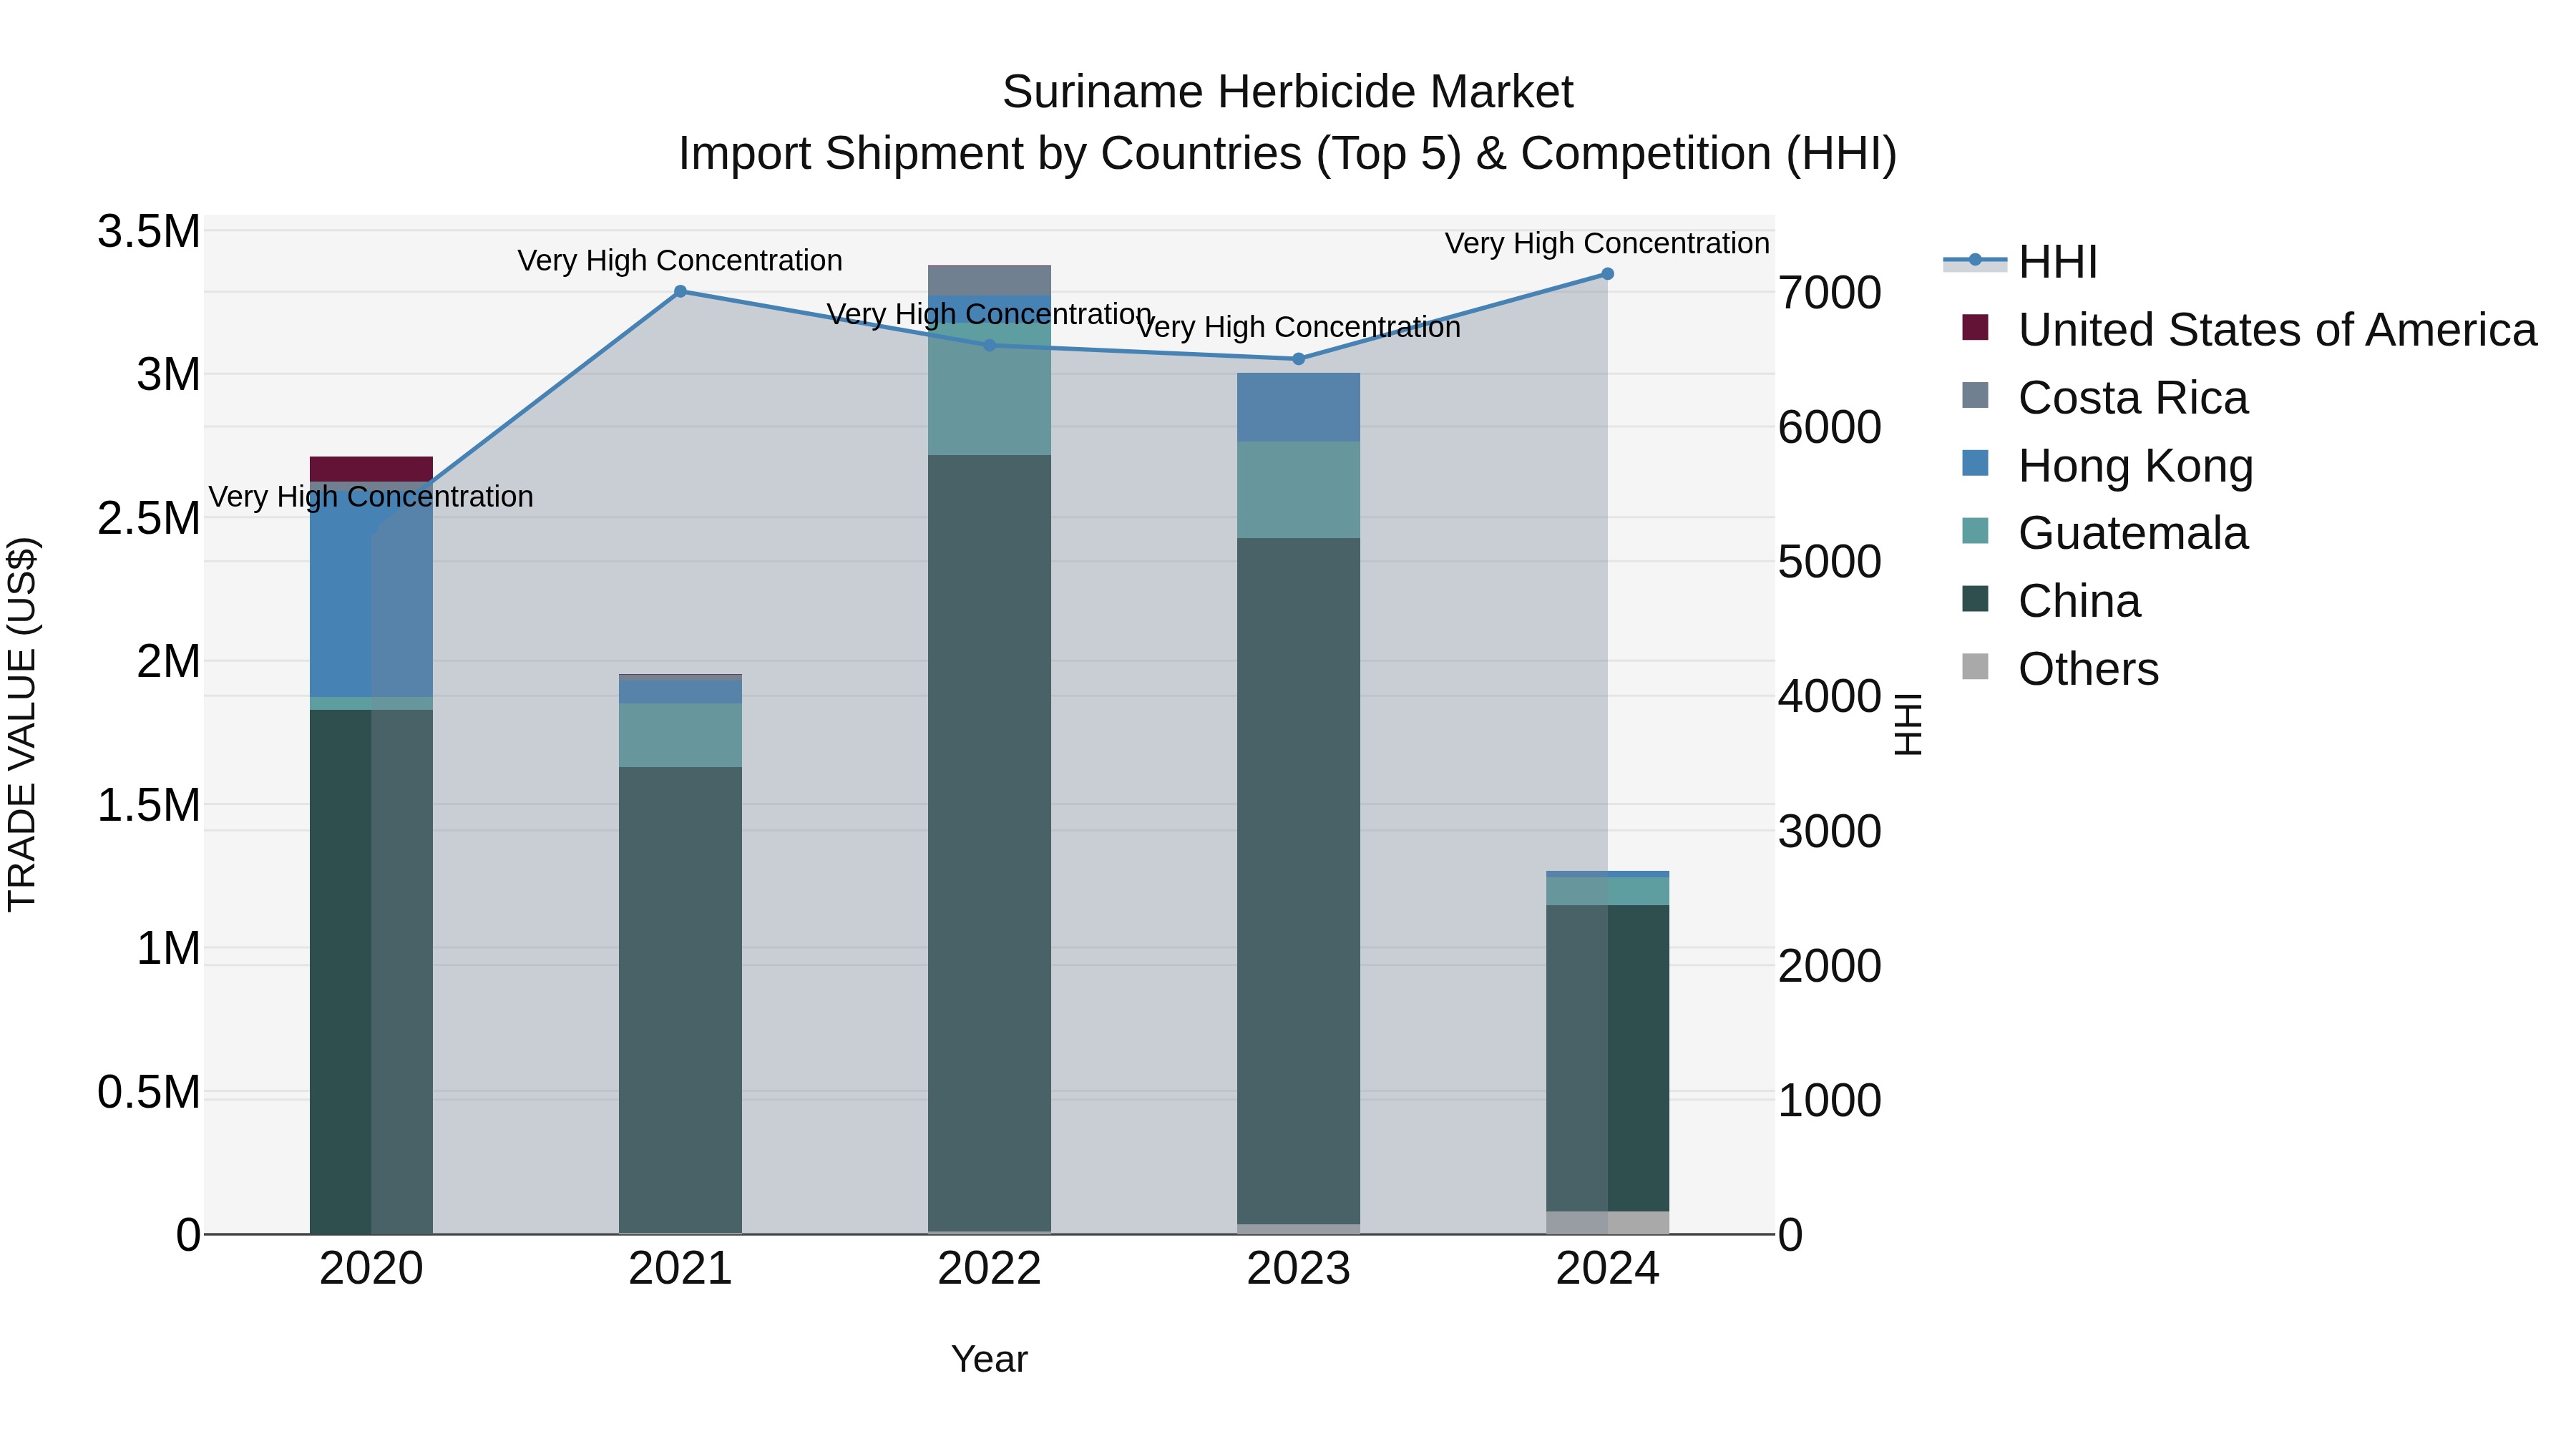This screenshot has width=2576, height=1449.
Task: Click the TRADE VALUE (US$) axis title
Action: 22,724
